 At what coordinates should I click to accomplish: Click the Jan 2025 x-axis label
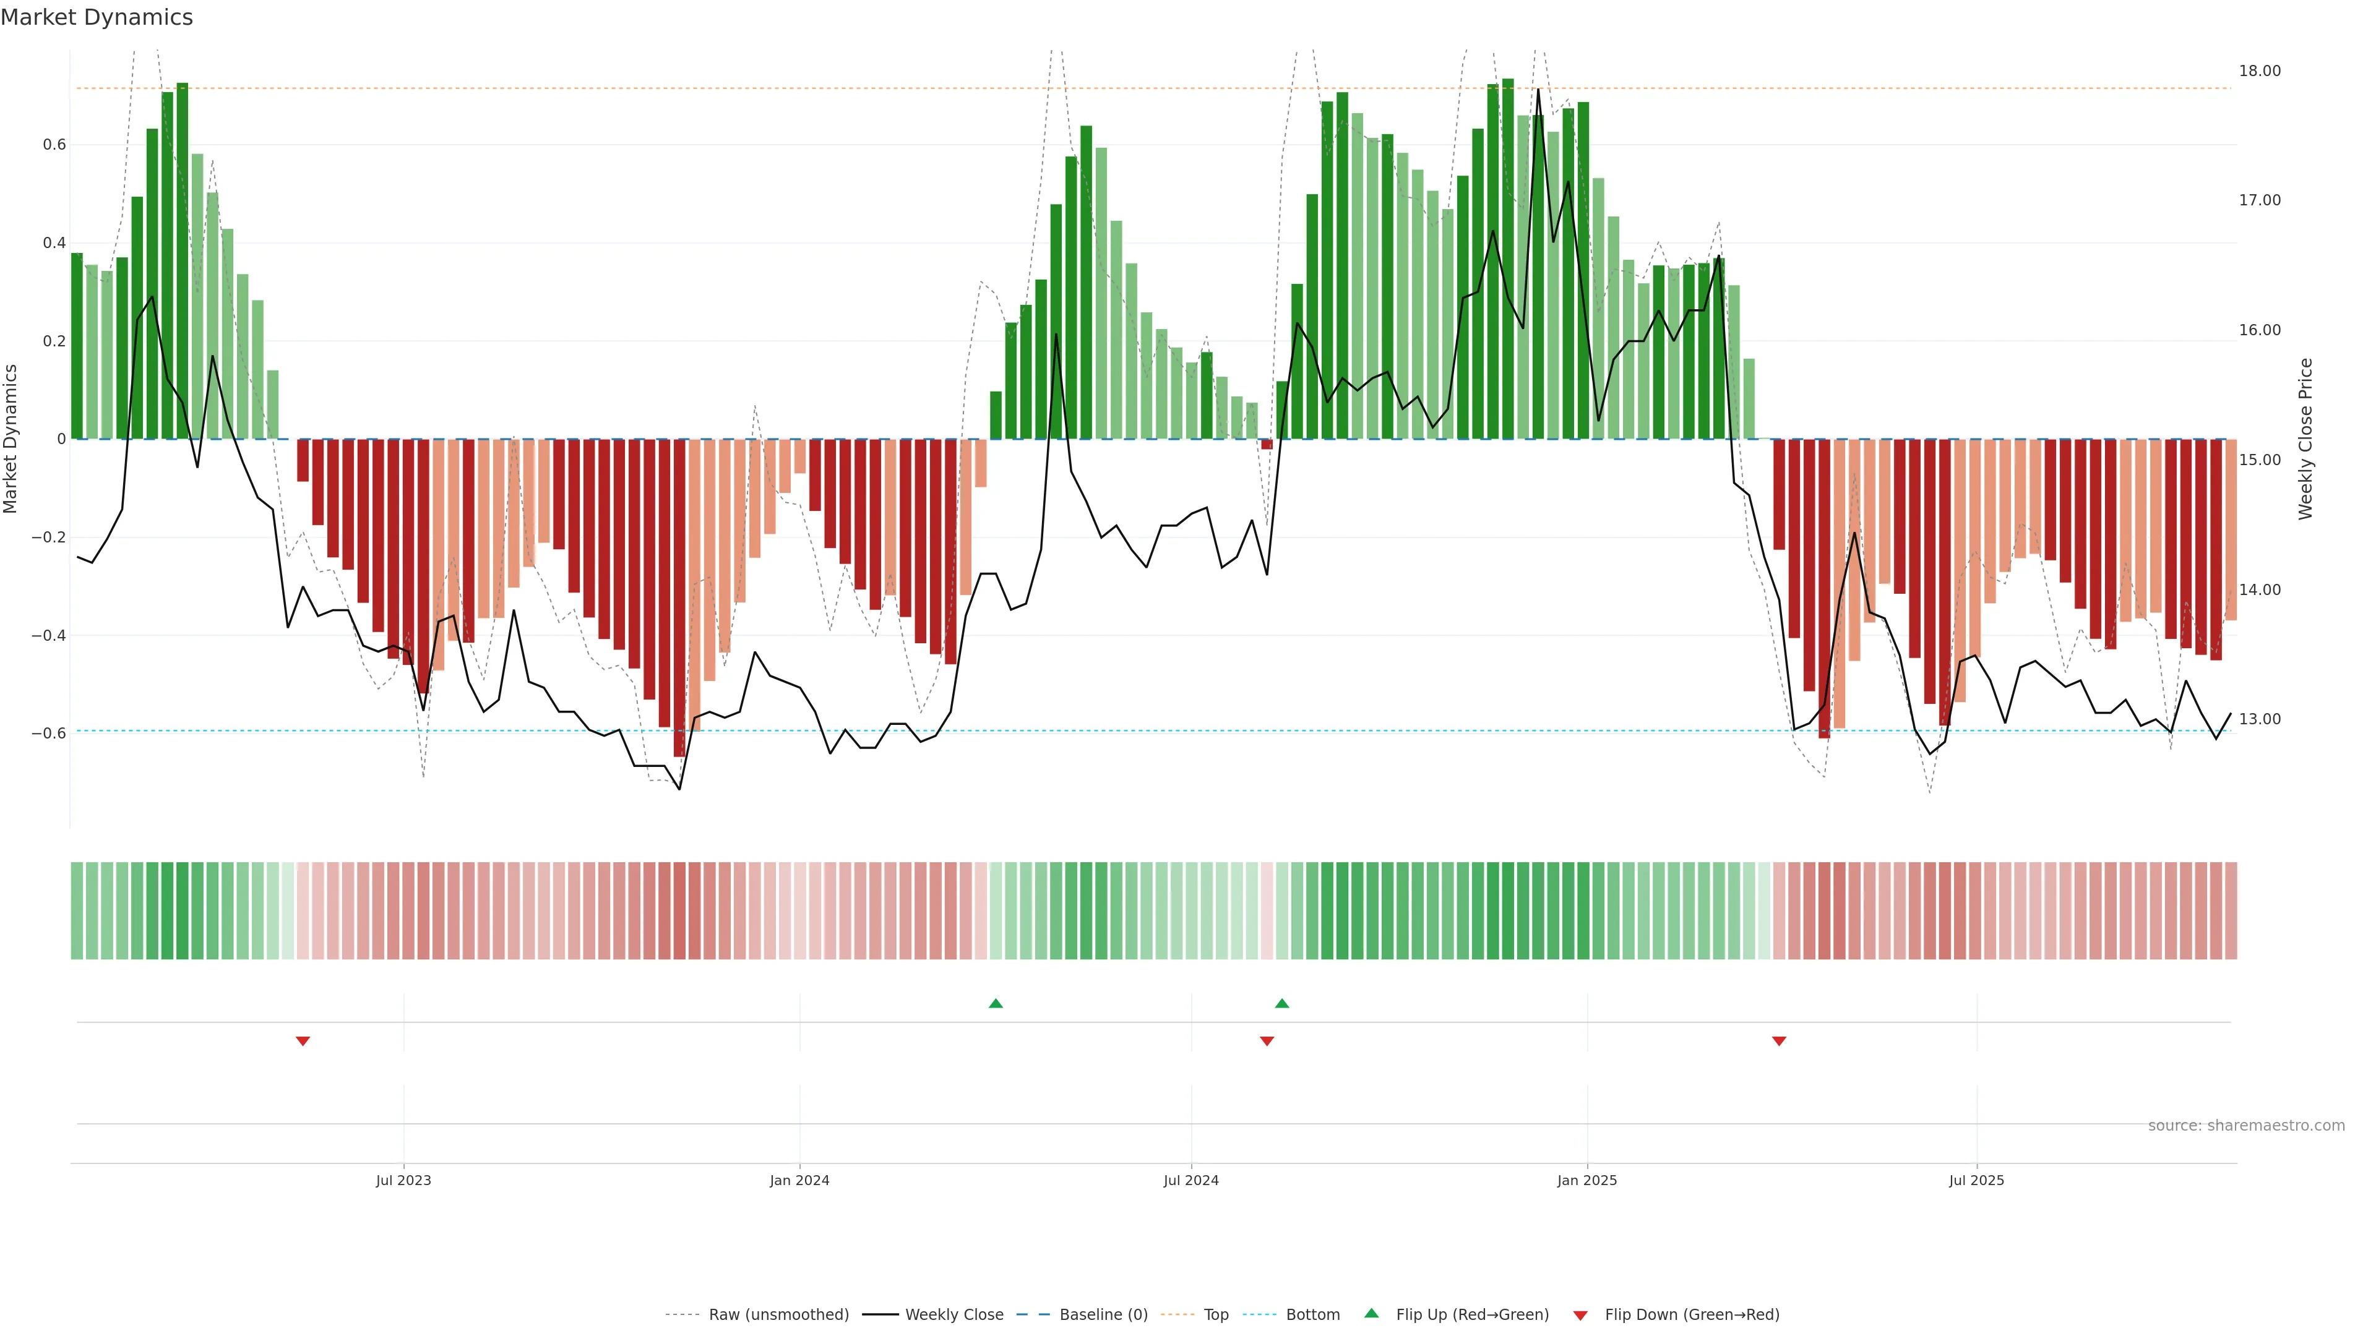(x=1586, y=1180)
